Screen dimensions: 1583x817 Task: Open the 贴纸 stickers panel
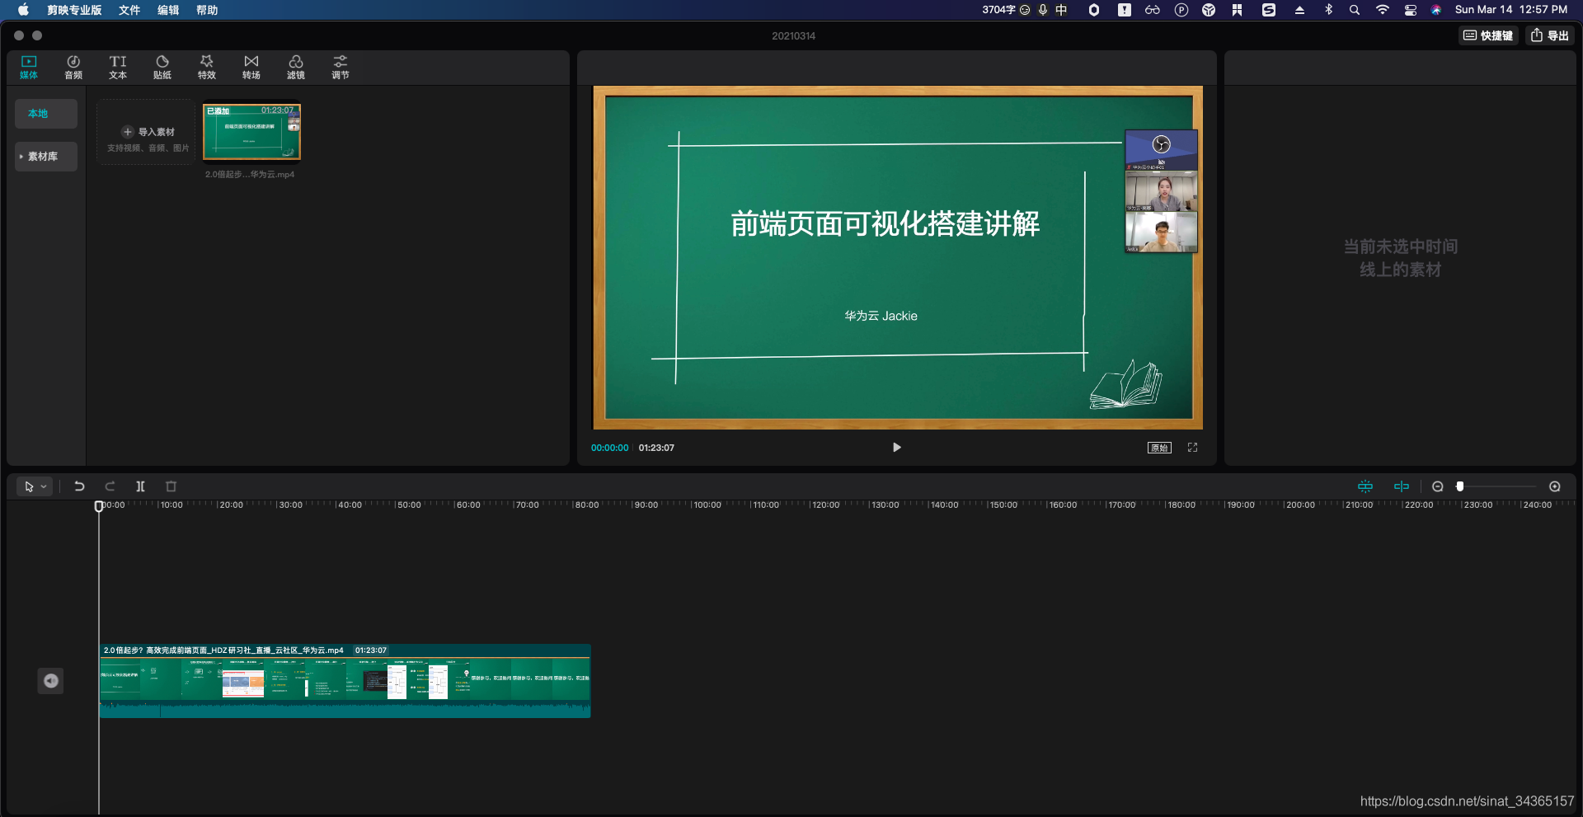(x=162, y=67)
